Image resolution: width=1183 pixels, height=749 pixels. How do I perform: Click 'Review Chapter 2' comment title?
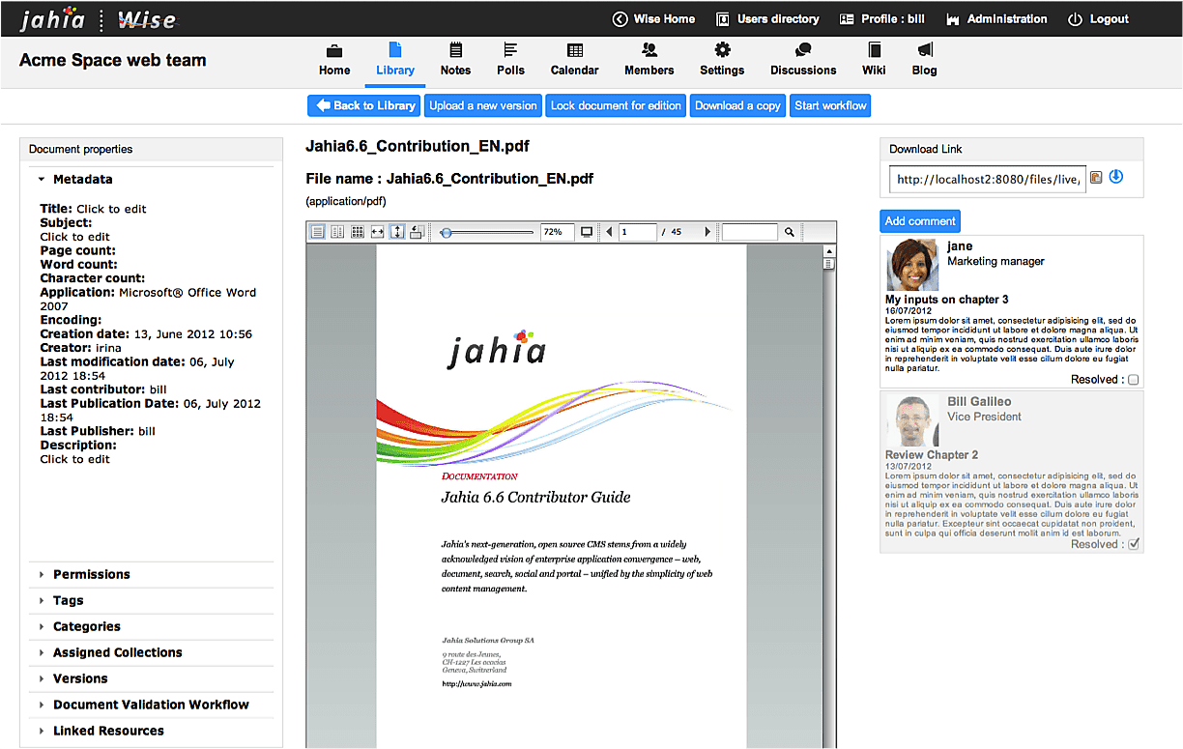pos(932,454)
